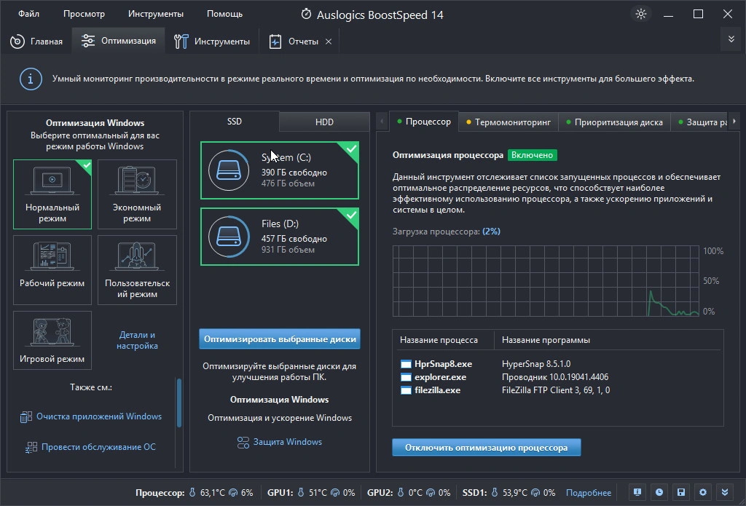Image resolution: width=746 pixels, height=506 pixels.
Task: Select Игровой режим gaming mode
Action: [52, 341]
